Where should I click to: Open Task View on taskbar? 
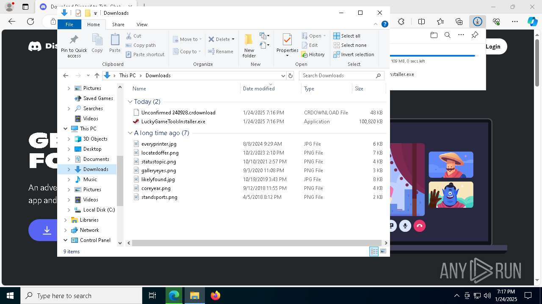tap(152, 296)
